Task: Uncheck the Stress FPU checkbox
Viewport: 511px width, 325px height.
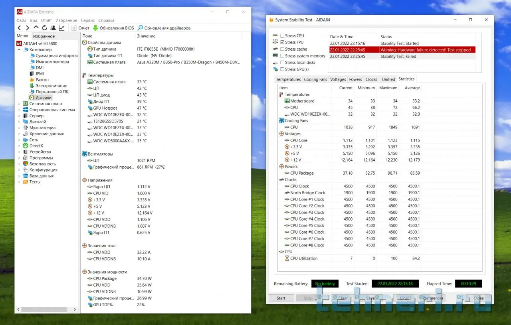Action: (x=282, y=42)
